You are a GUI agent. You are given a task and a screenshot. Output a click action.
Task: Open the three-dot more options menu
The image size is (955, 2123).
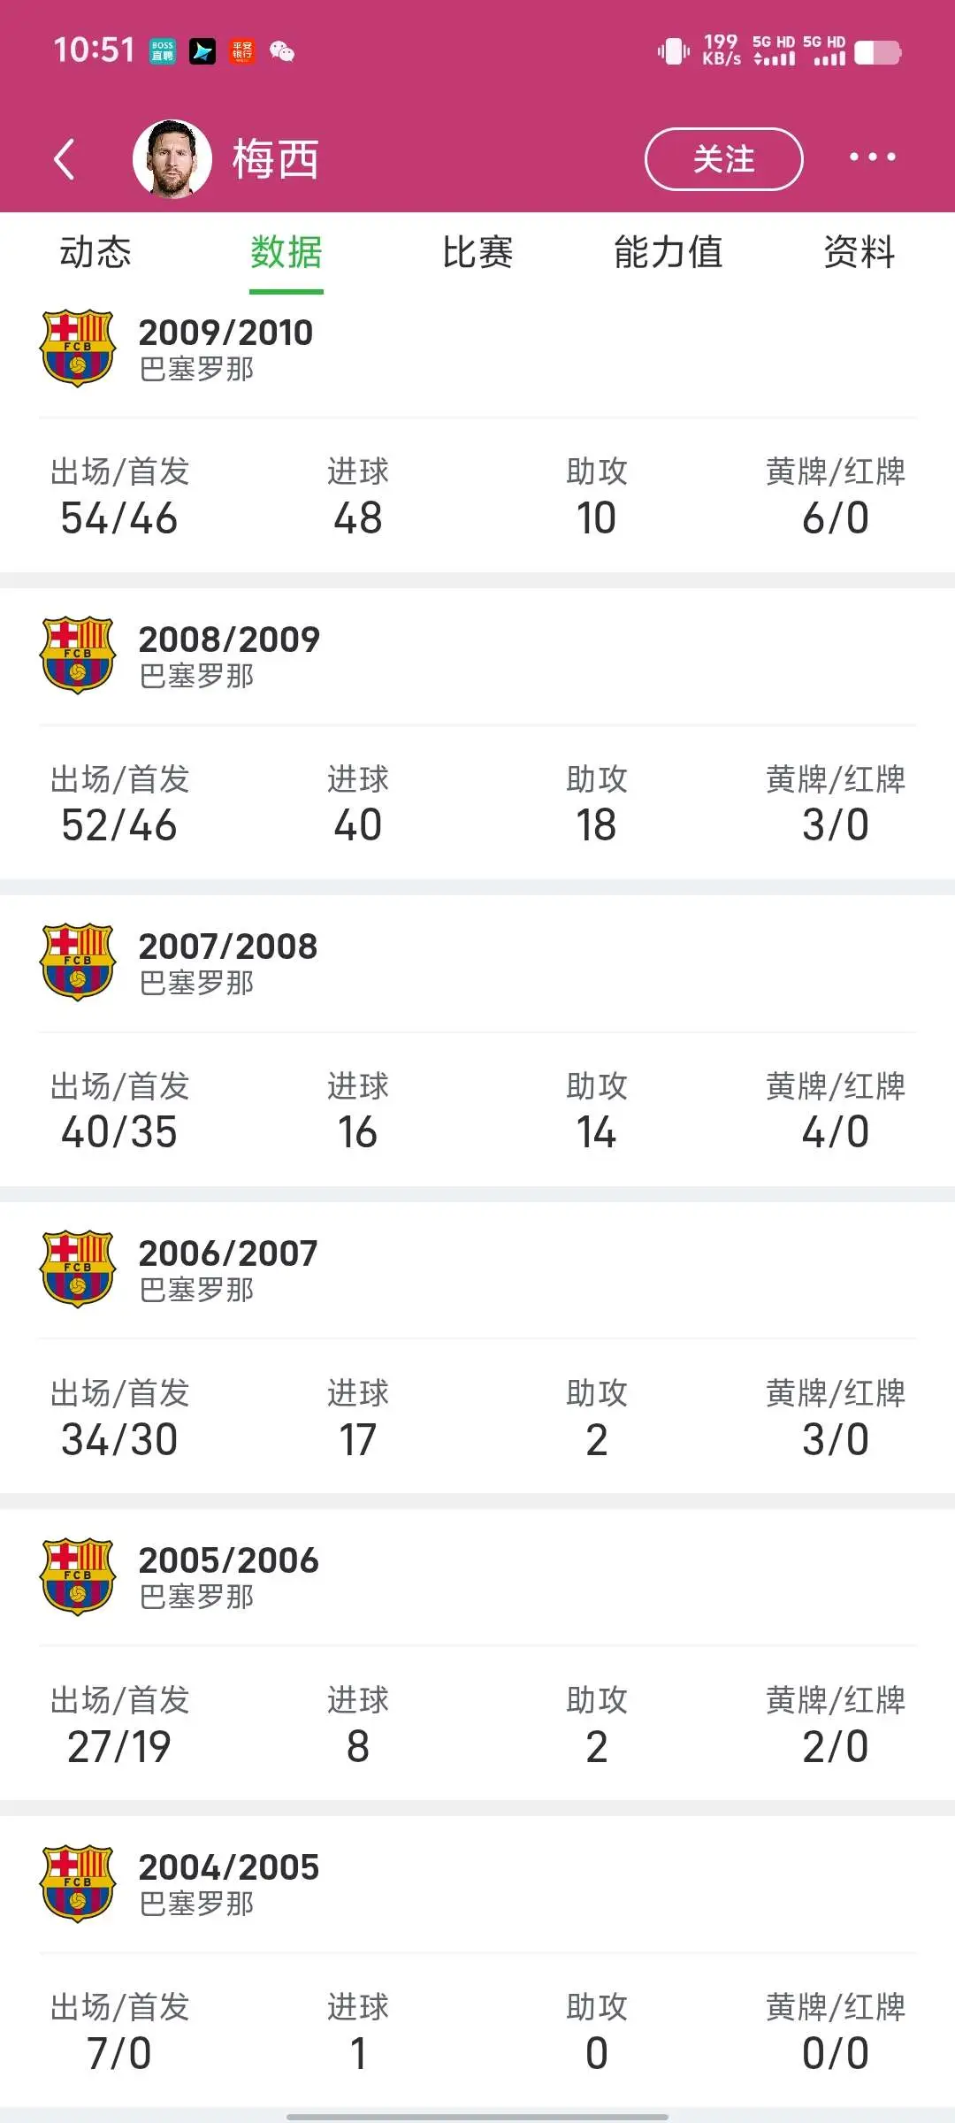[872, 157]
